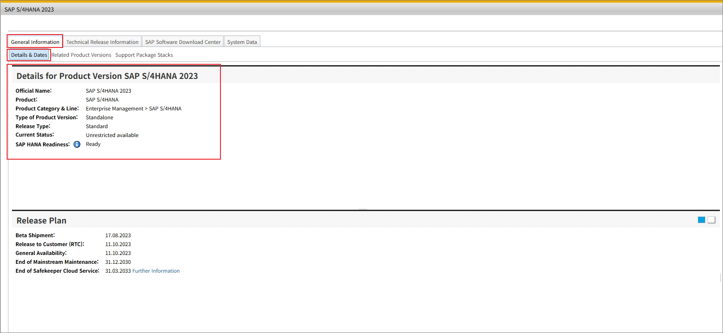Click the 'SAP S/4HANA 2023' window title
The width and height of the screenshot is (723, 333).
(x=29, y=9)
